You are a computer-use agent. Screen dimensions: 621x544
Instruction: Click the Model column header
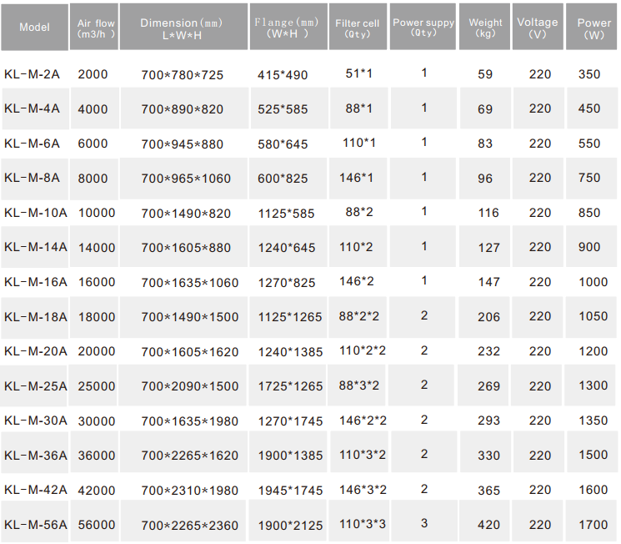[x=35, y=28]
